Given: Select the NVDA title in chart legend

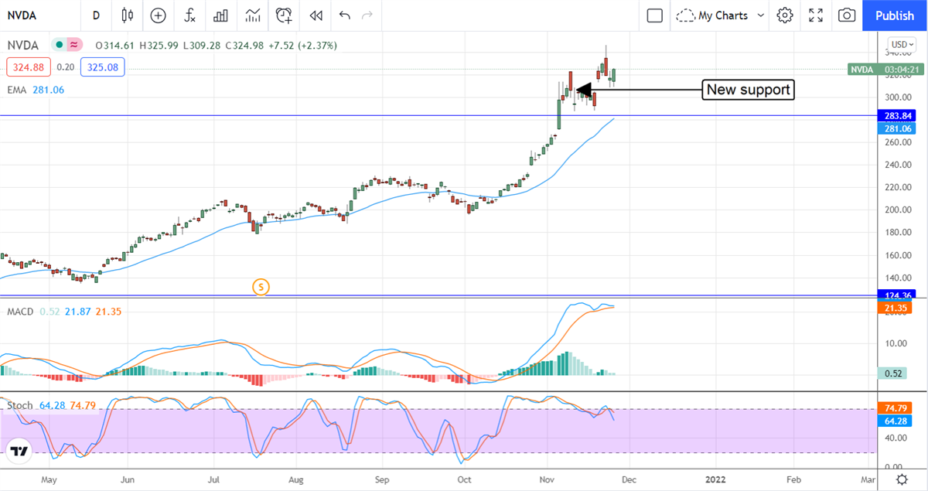Looking at the screenshot, I should tap(24, 46).
